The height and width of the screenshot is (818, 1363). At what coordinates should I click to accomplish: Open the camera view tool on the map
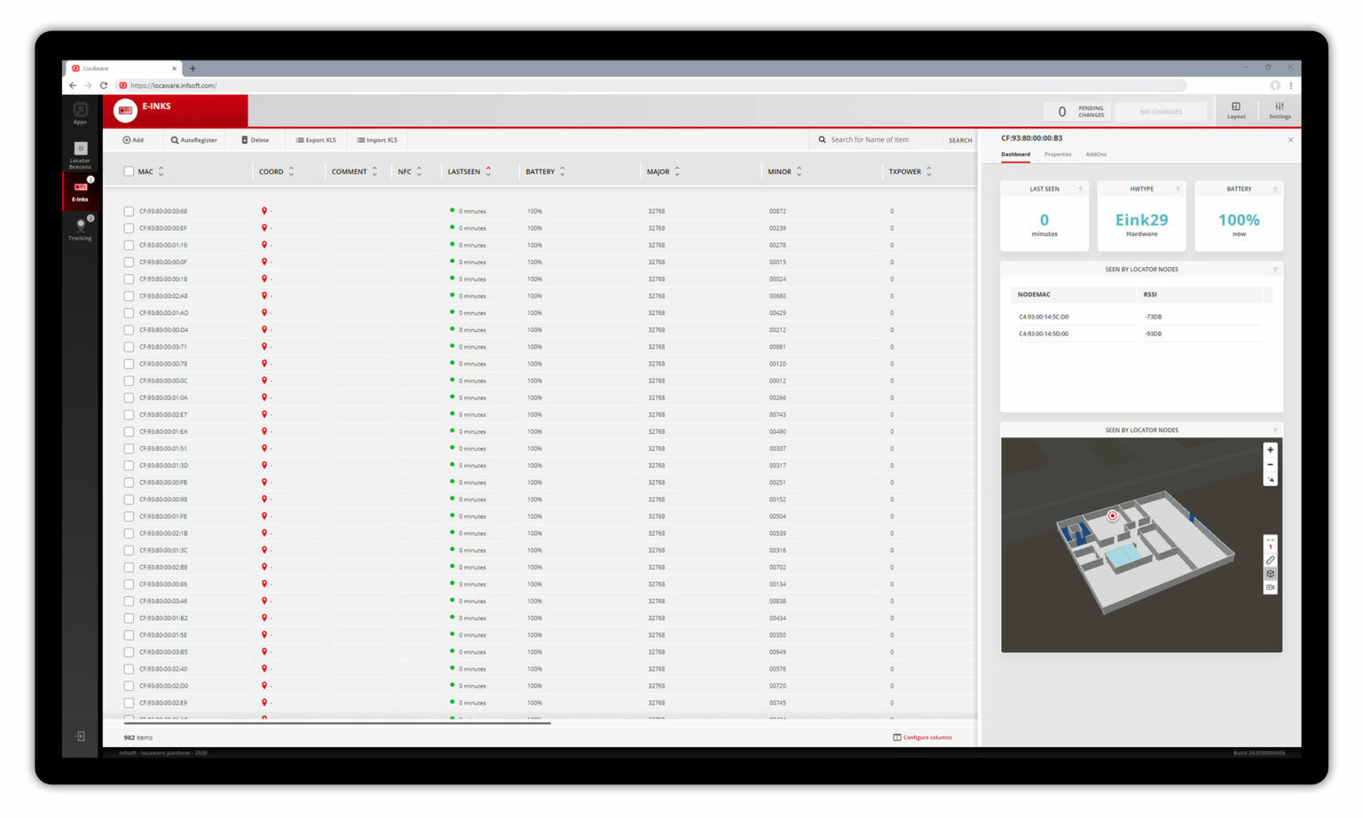pos(1271,587)
